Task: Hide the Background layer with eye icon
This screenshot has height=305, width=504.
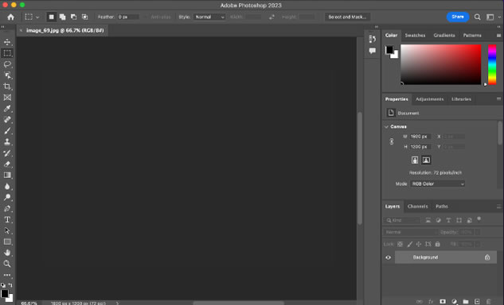Action: pyautogui.click(x=389, y=257)
